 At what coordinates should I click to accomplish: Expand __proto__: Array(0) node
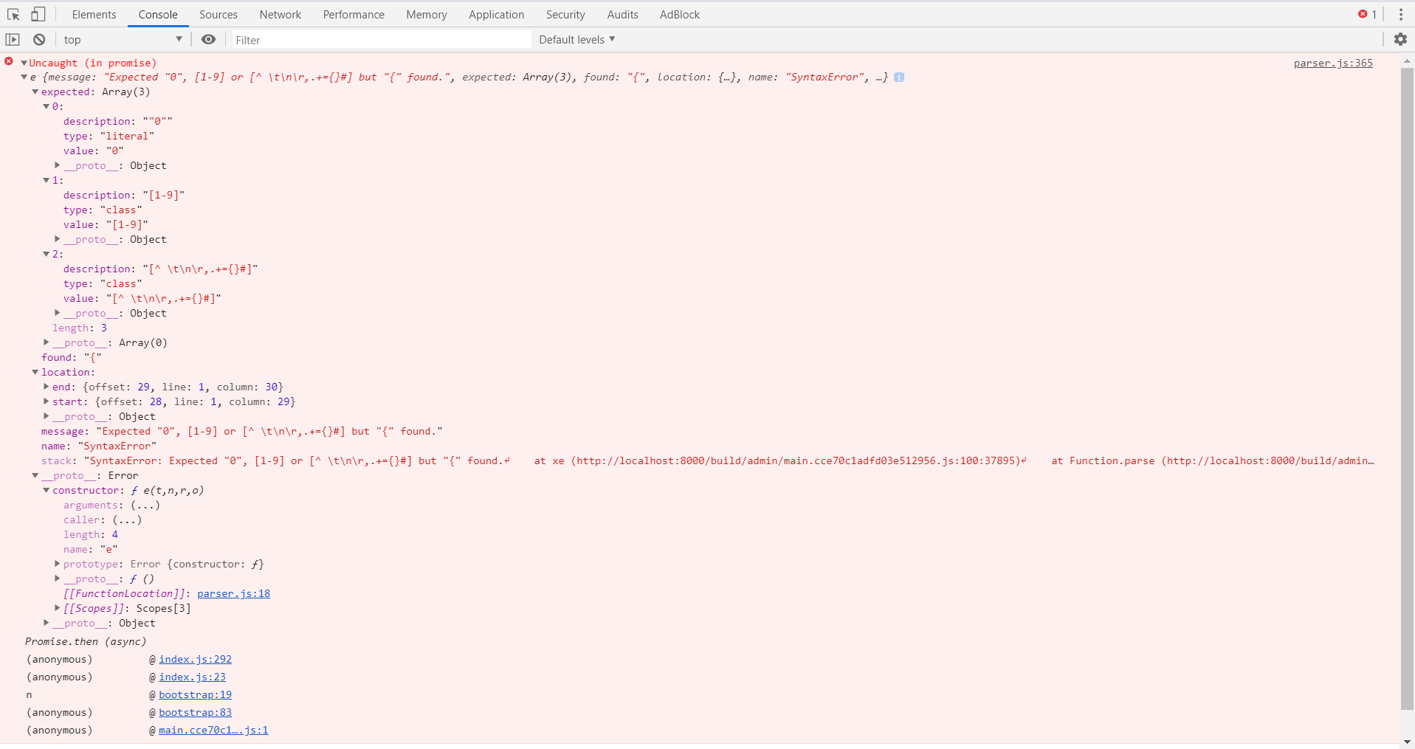click(x=46, y=342)
